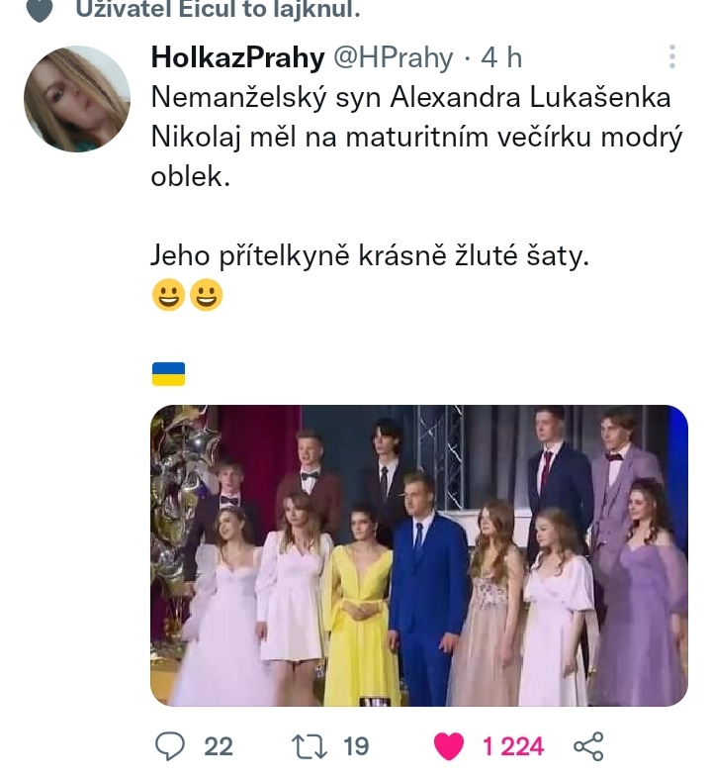
Task: Open the share icon for this tweet
Action: pyautogui.click(x=588, y=745)
